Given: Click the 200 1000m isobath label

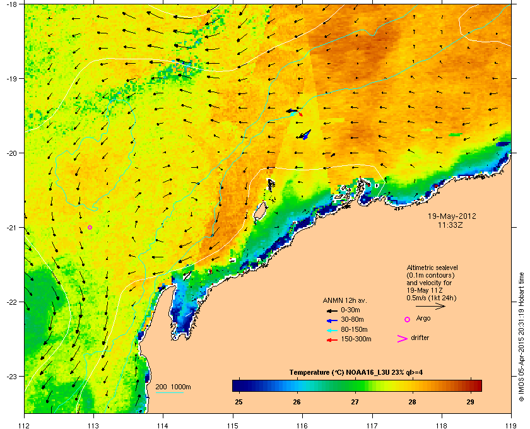Looking at the screenshot, I should [x=173, y=387].
